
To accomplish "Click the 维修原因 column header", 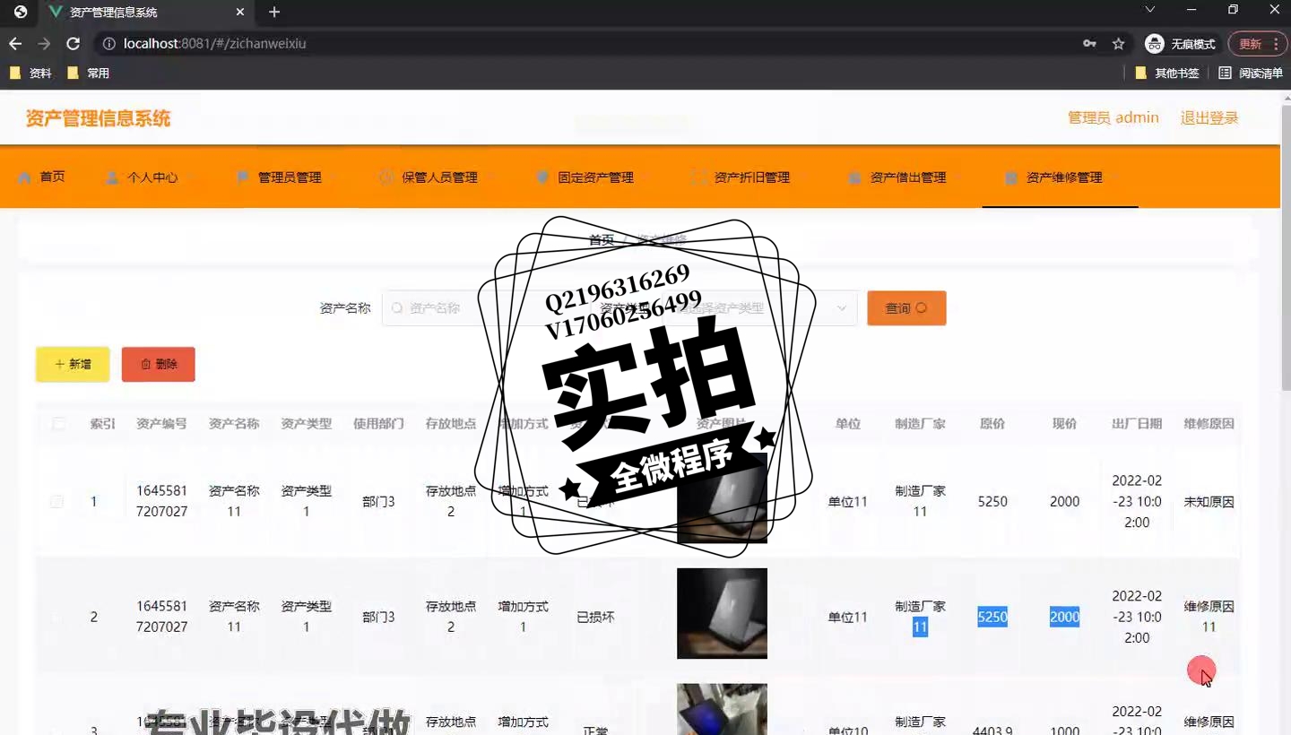I will (1209, 423).
